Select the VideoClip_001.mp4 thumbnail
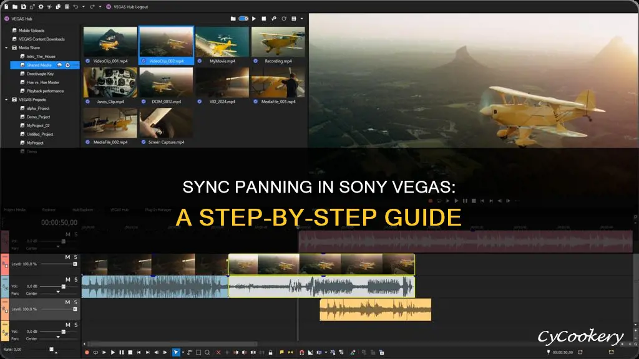 [x=110, y=42]
